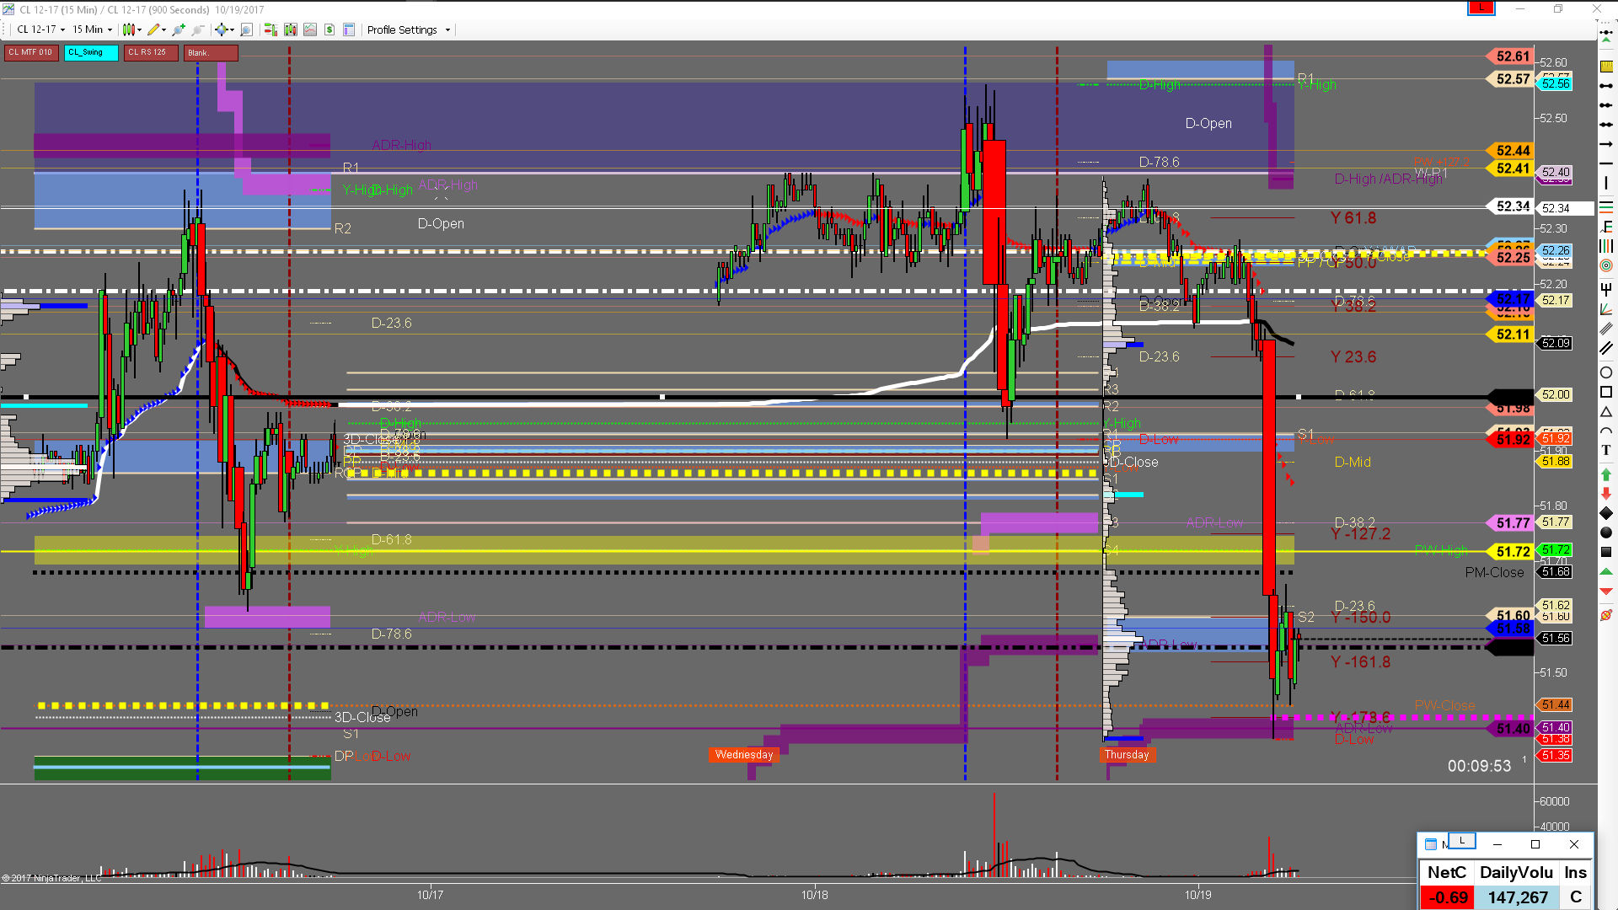Toggle the CL_Swing cyan button
The image size is (1618, 910).
(90, 52)
